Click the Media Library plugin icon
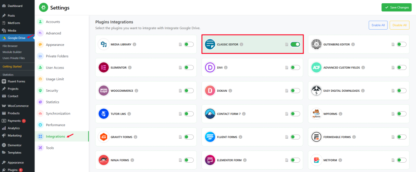Image resolution: width=416 pixels, height=172 pixels. click(x=104, y=45)
